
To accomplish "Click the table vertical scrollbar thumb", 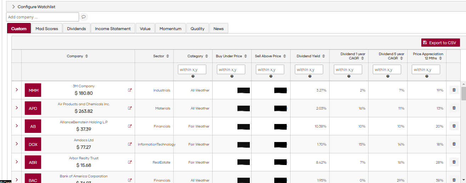I will tap(464, 94).
